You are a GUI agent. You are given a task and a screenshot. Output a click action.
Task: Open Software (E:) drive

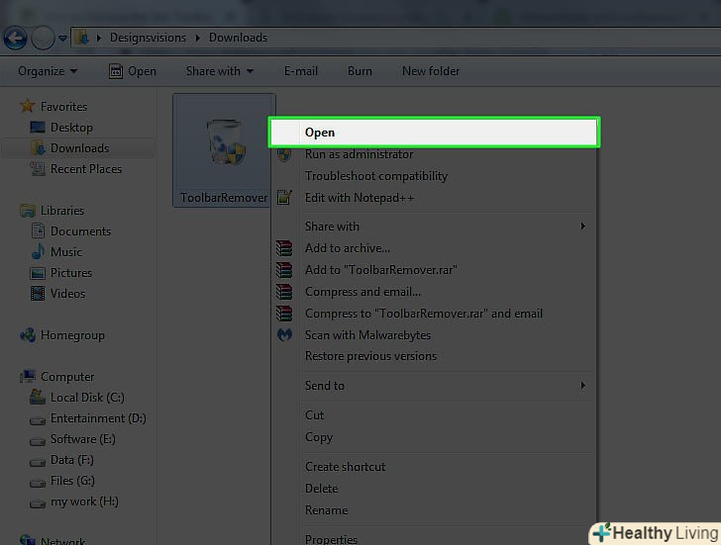83,439
